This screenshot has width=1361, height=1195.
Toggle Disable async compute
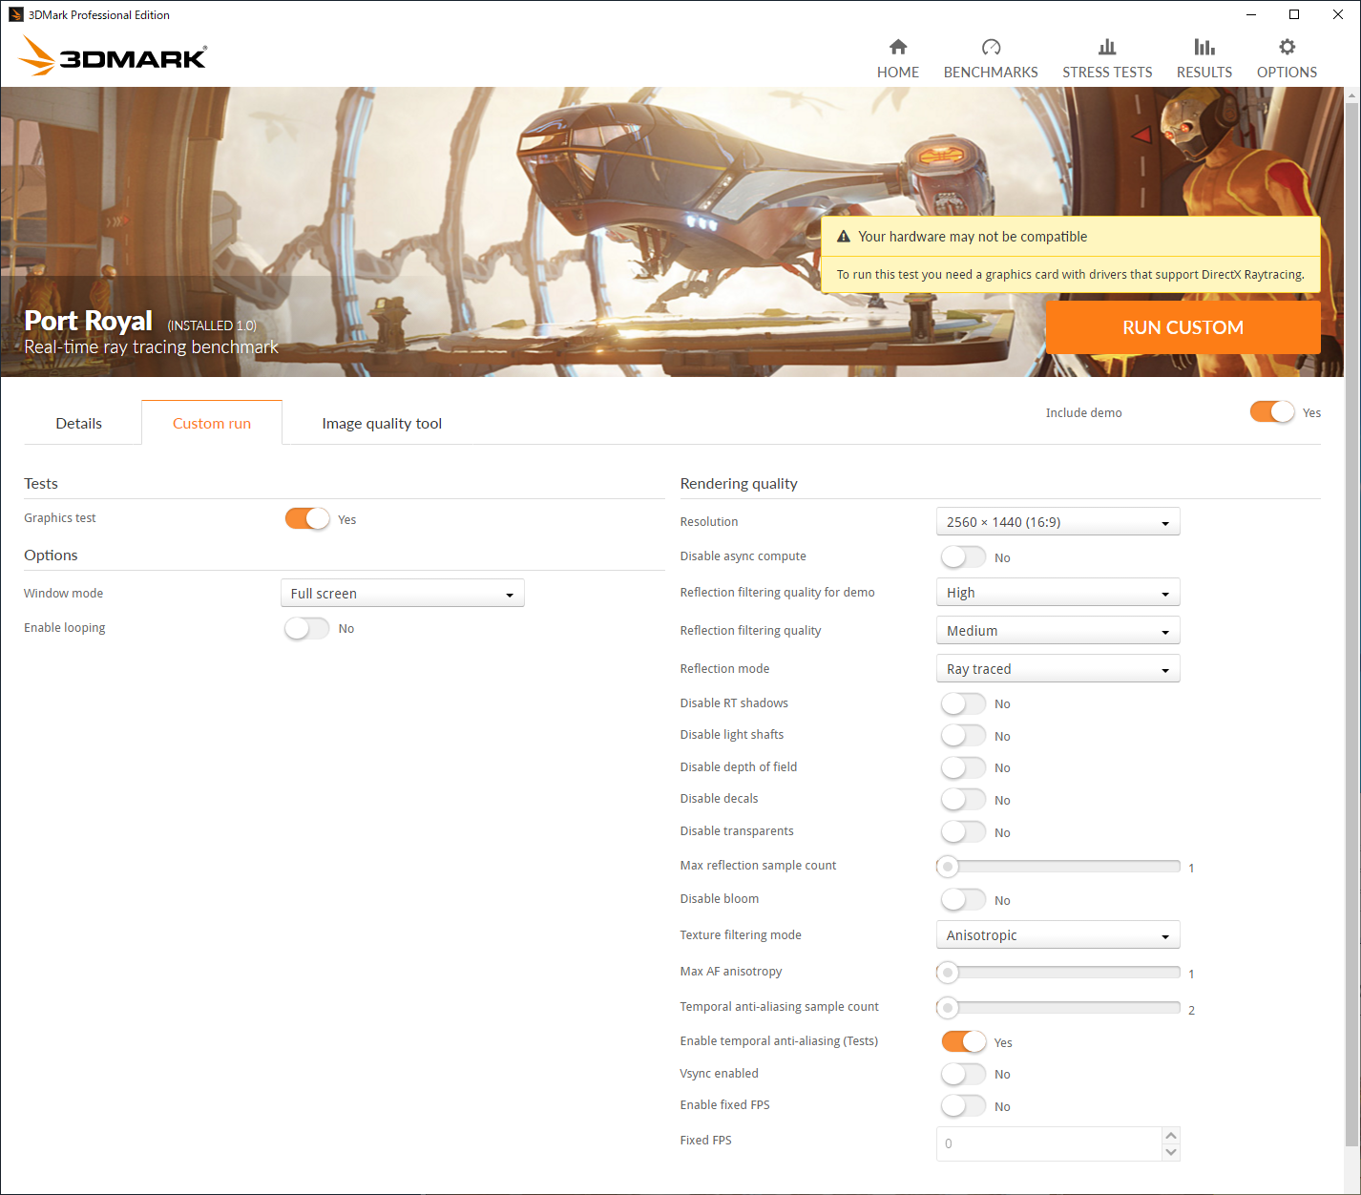[x=963, y=556]
